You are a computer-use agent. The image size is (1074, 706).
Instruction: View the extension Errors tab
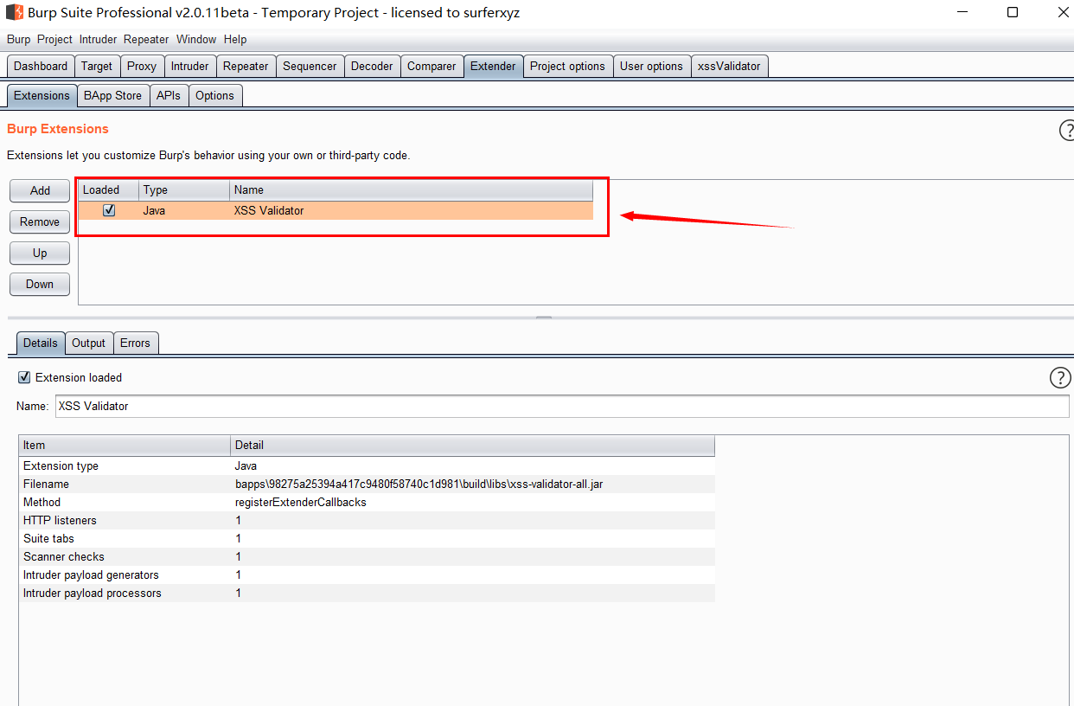135,343
